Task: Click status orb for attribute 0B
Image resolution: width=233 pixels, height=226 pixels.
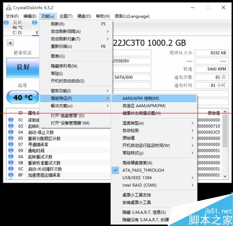Action: coord(11,163)
